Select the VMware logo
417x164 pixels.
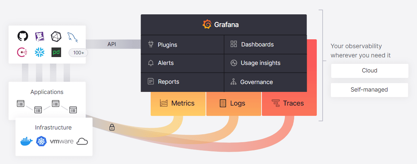tap(62, 141)
